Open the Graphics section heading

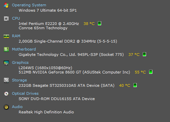point(20,62)
